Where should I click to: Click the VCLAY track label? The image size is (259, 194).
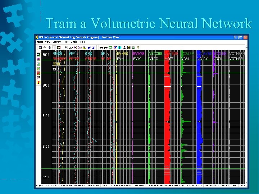202,59
